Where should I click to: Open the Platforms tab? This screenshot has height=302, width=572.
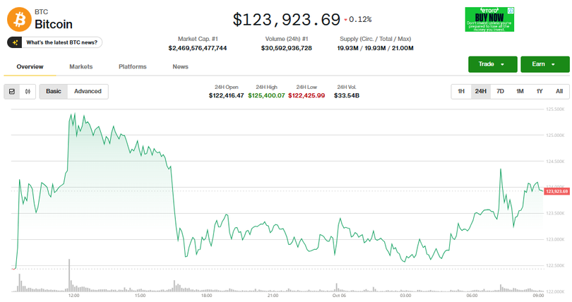133,66
